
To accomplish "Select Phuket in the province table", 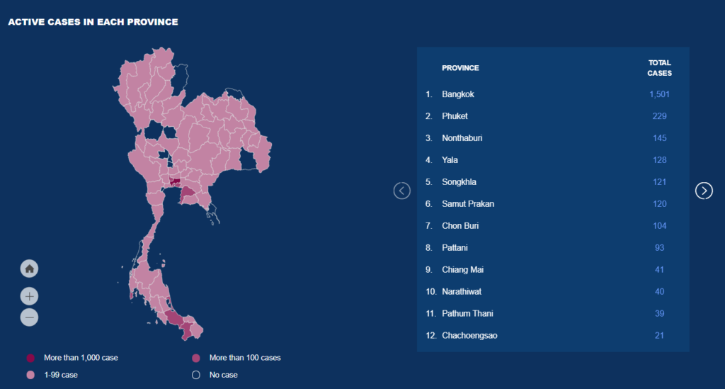I will [552, 116].
